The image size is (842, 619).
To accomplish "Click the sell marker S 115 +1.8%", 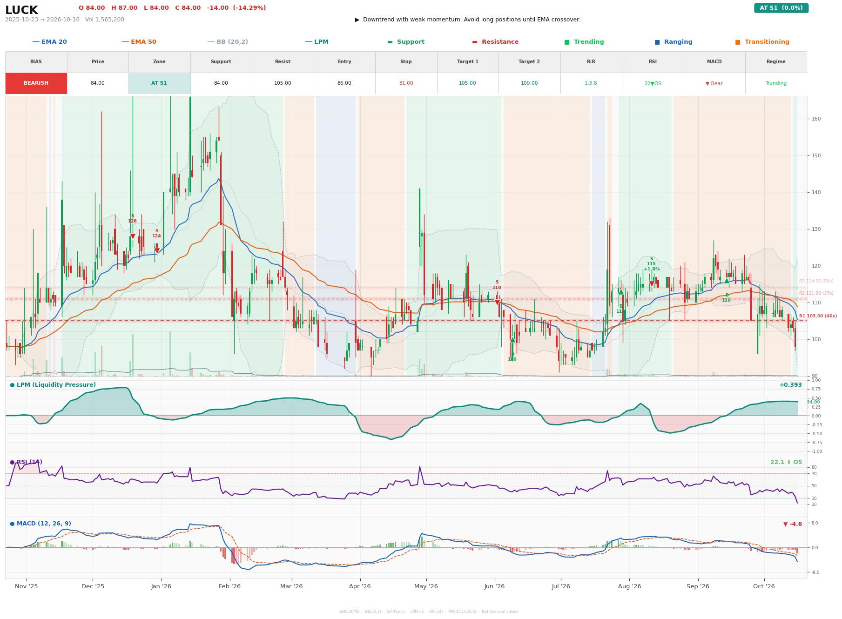I will click(x=652, y=283).
